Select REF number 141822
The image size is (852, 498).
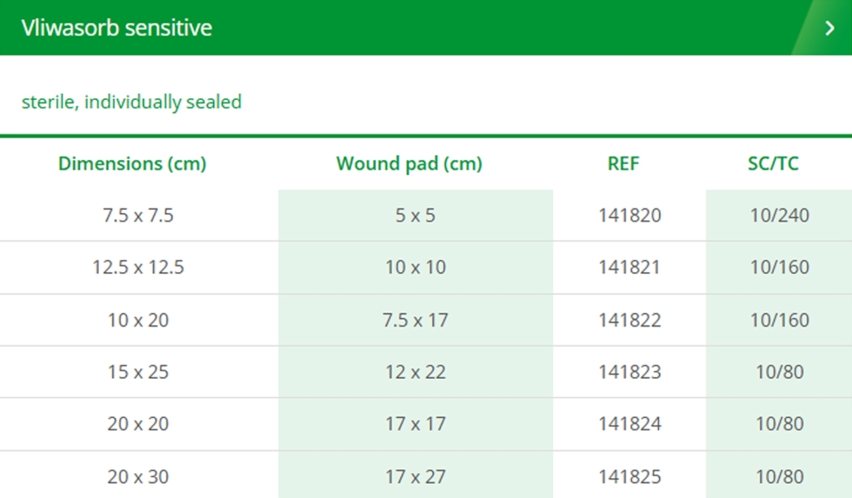630,320
